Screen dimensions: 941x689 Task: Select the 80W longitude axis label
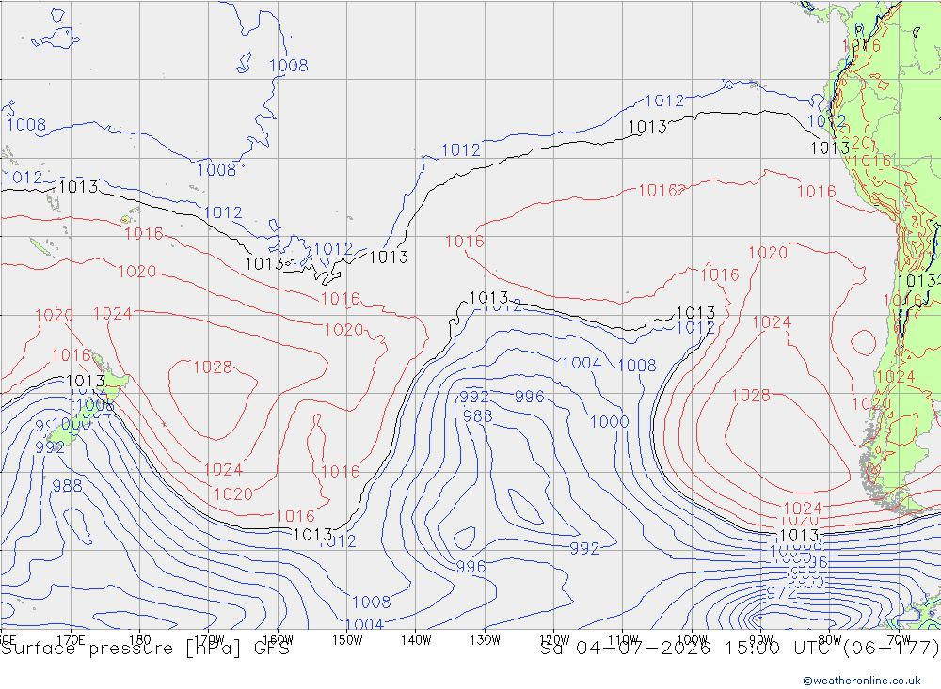click(x=830, y=640)
